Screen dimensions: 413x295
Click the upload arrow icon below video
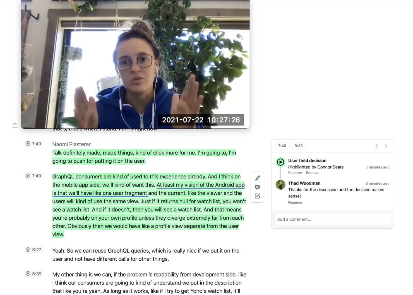point(15,125)
